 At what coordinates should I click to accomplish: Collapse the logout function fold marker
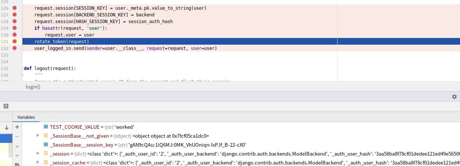22,68
